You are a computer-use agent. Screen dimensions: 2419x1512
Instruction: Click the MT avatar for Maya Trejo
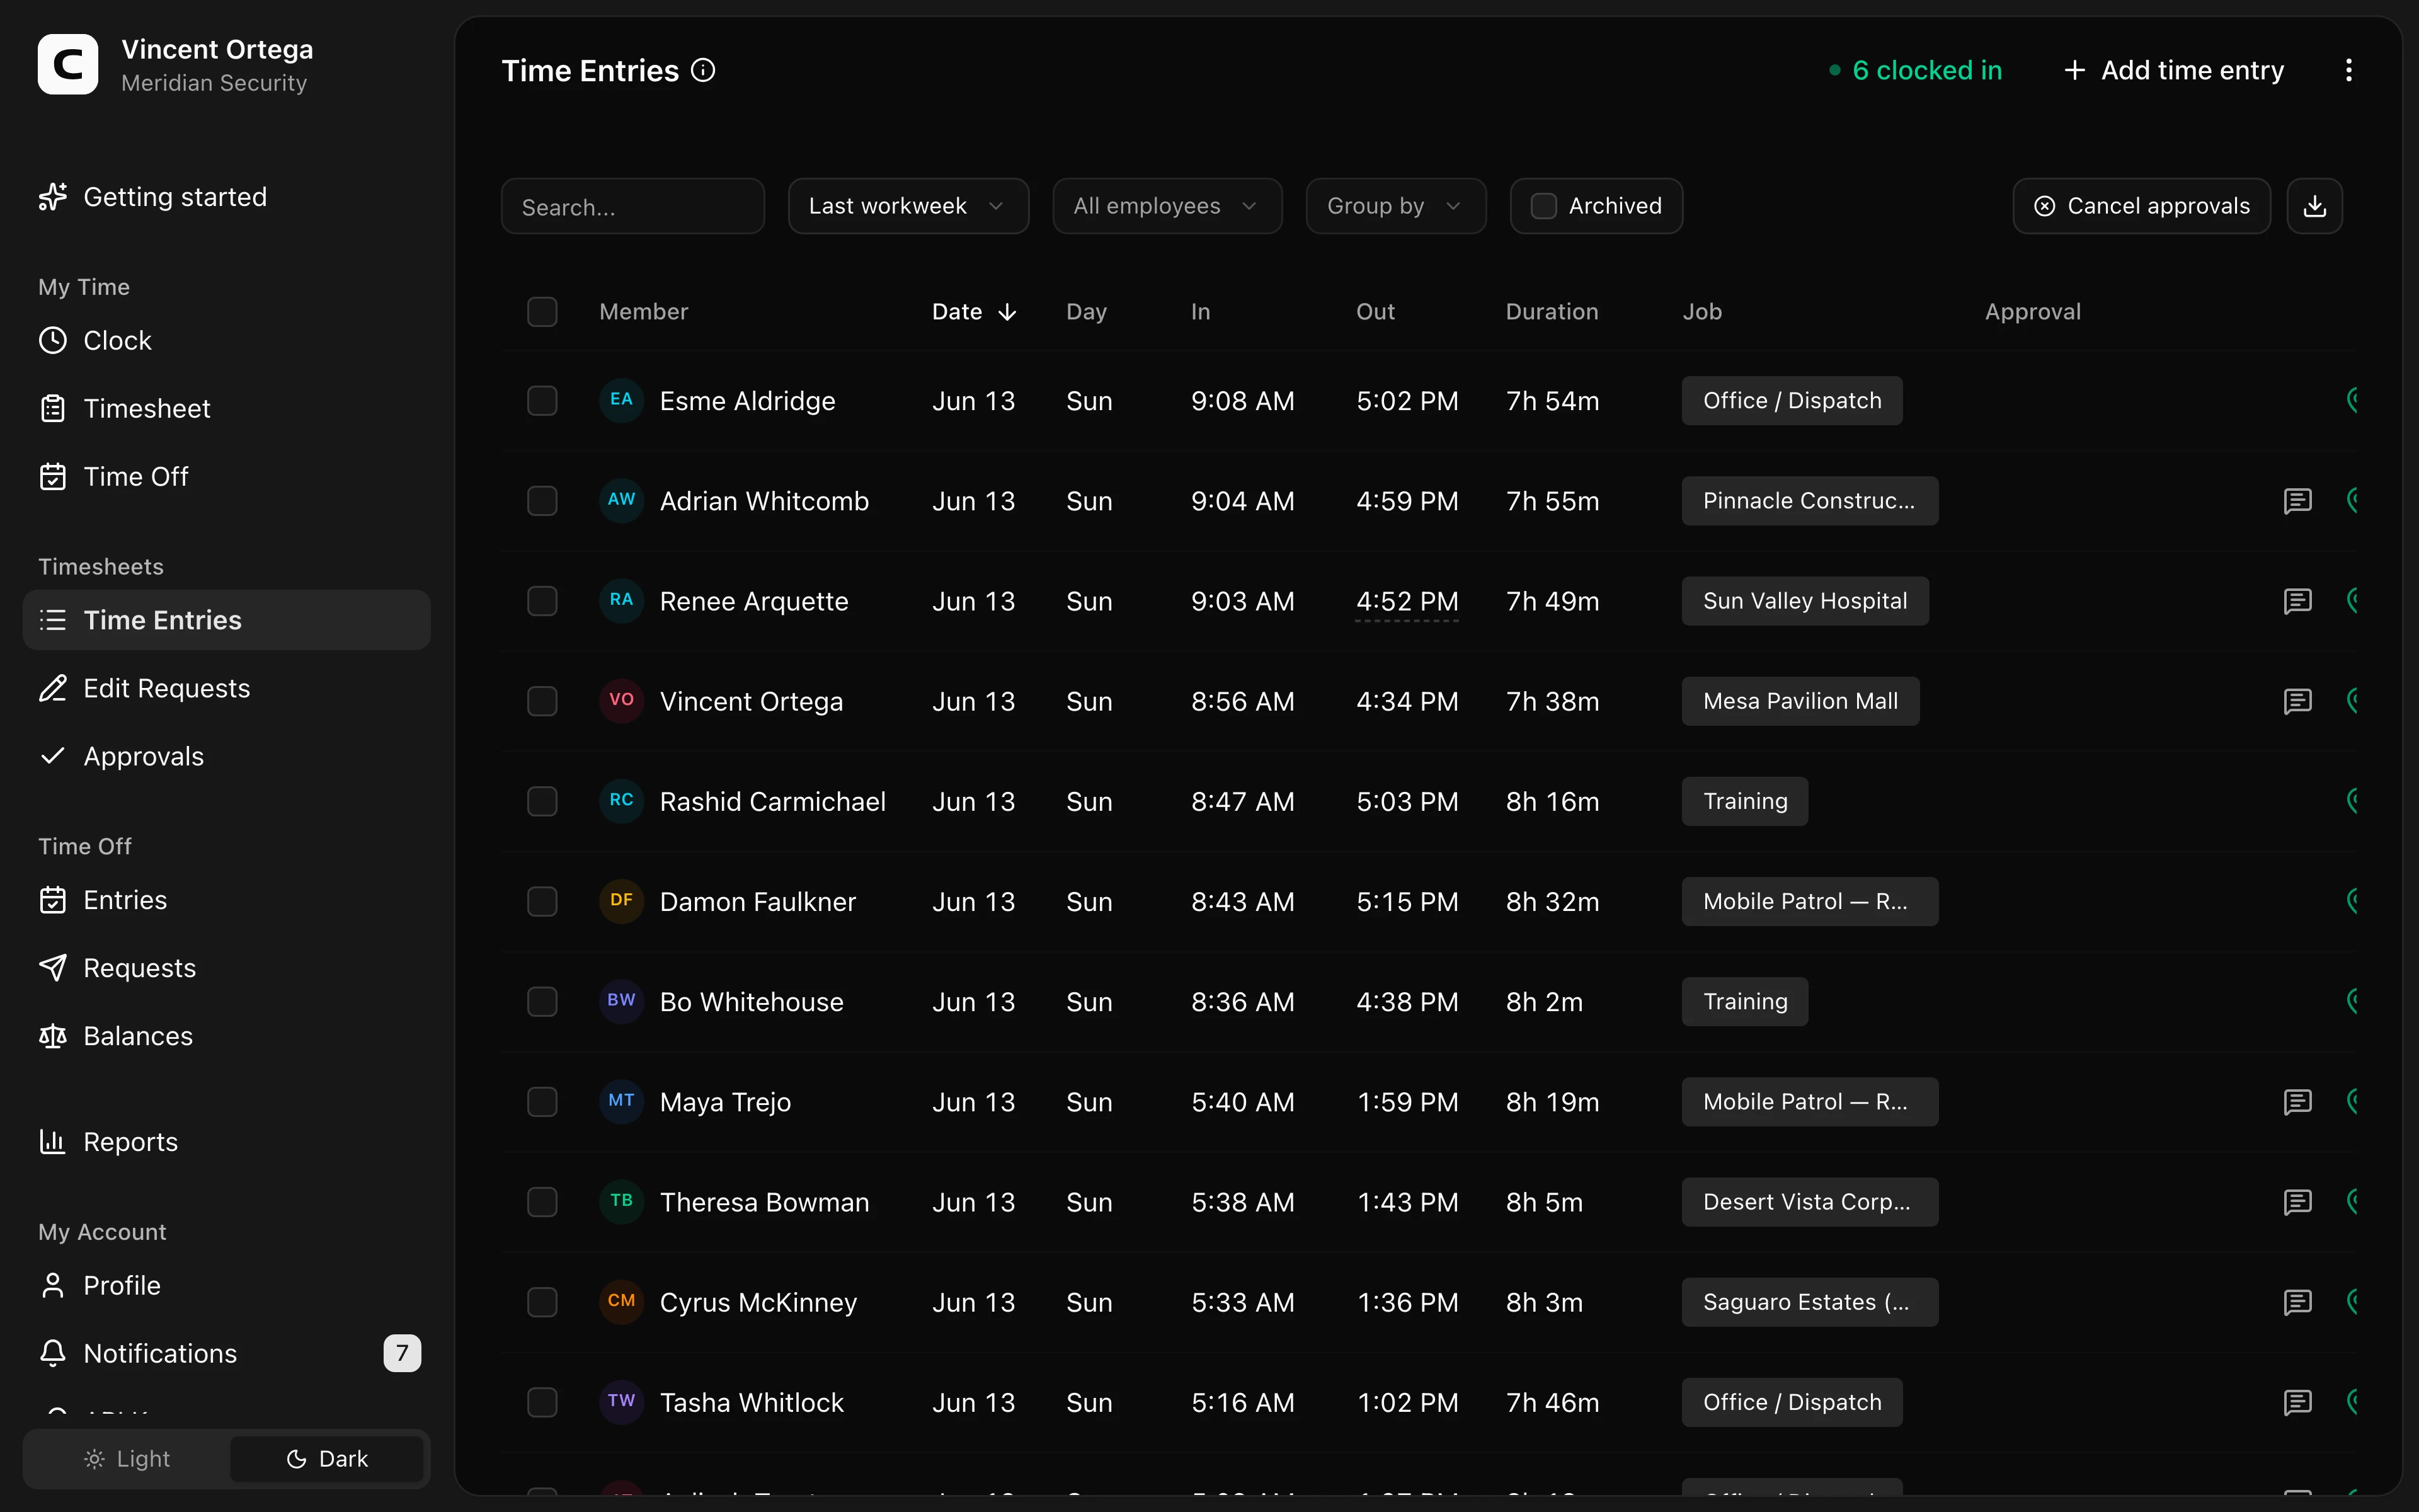pyautogui.click(x=620, y=1101)
